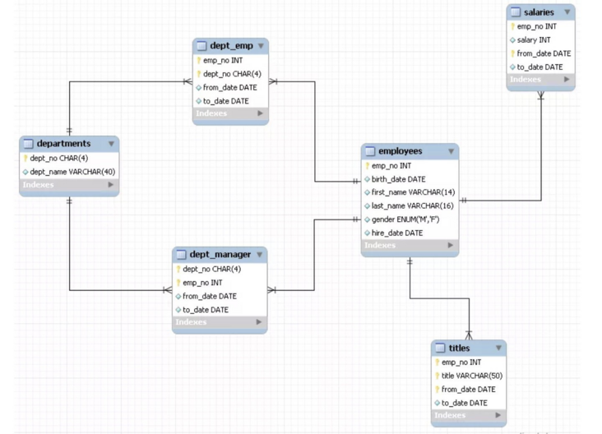Select the departments table title
This screenshot has width=602, height=434.
[63, 144]
